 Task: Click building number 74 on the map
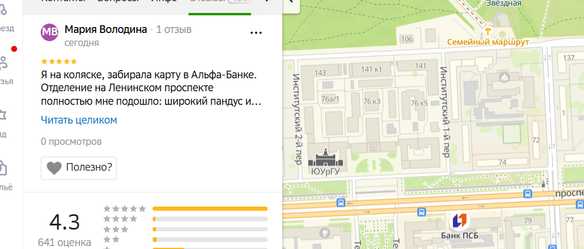coord(503,162)
